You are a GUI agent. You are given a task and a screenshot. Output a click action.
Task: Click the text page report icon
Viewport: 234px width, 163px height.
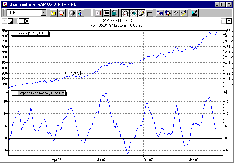106,13
